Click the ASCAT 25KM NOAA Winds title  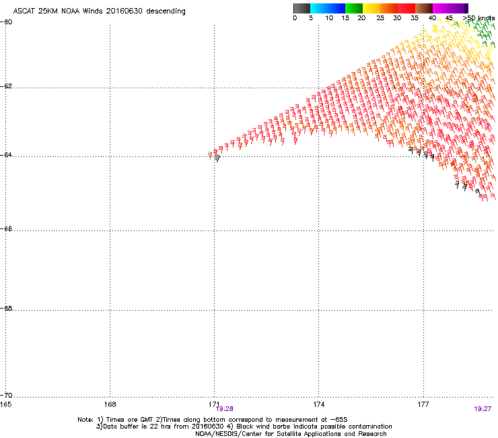99,11
